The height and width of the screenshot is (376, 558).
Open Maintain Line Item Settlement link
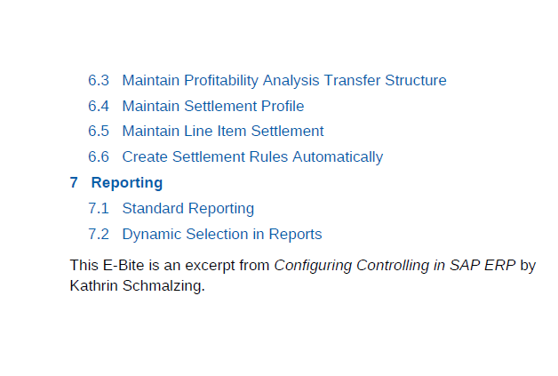click(223, 131)
